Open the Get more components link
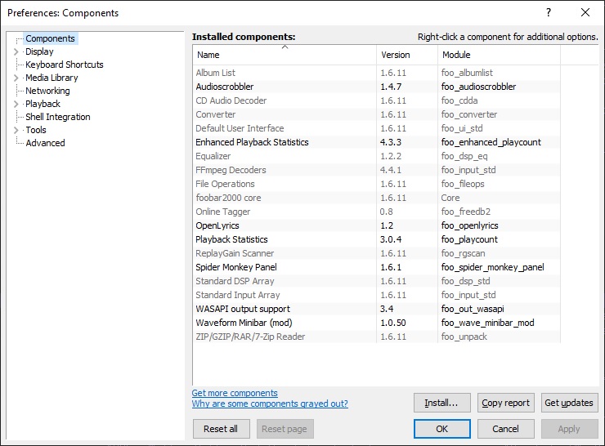The image size is (605, 446). [x=235, y=393]
